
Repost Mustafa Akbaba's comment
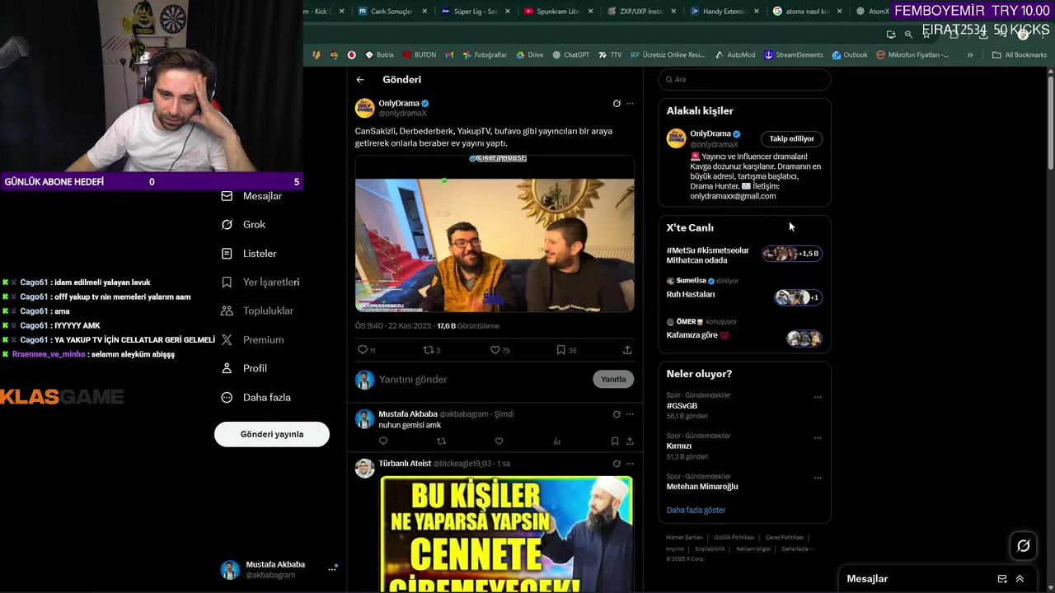coord(441,441)
